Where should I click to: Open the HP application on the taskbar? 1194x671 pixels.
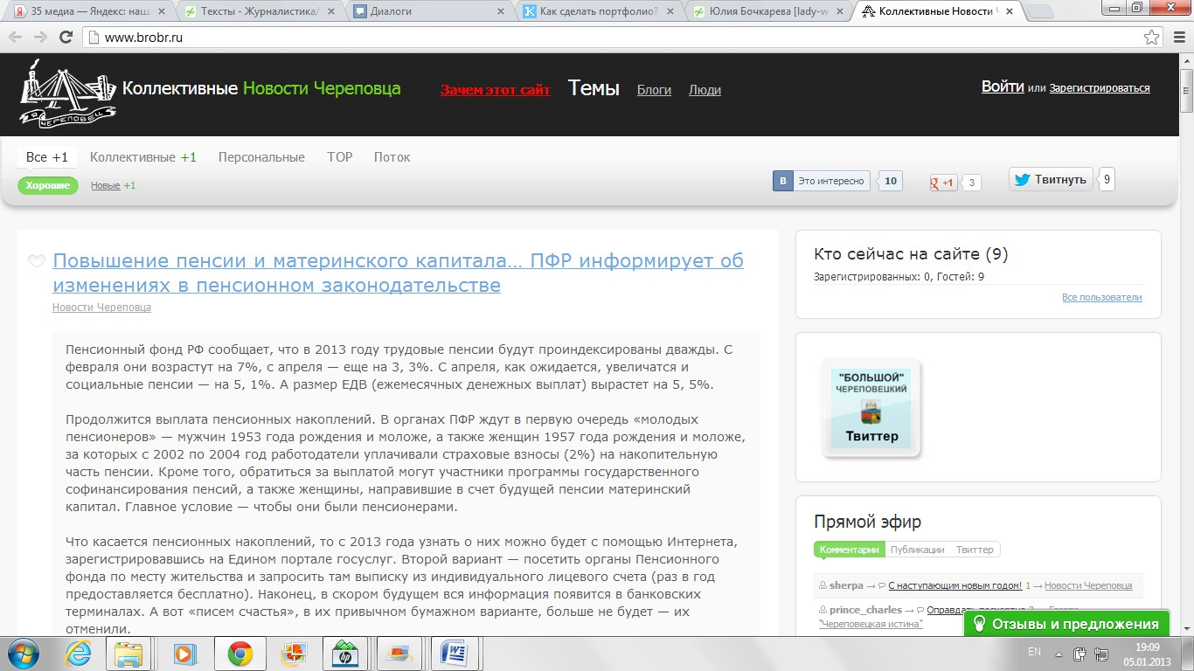(x=345, y=654)
